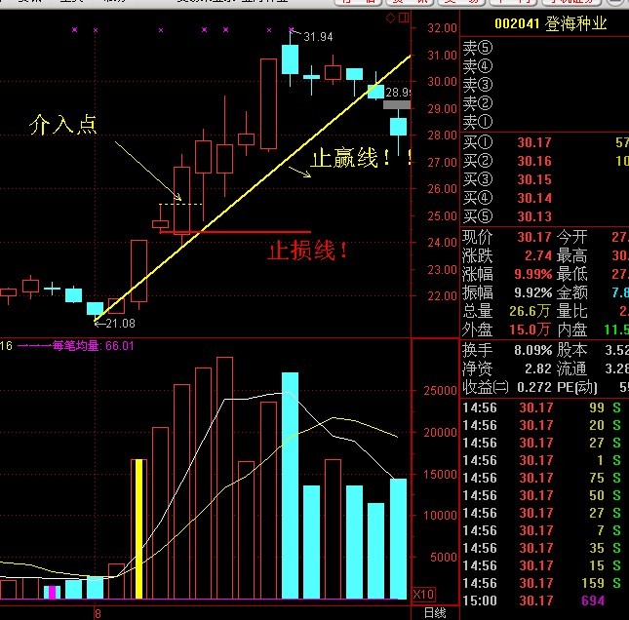Click the 买① bid price 30.17

[x=534, y=142]
